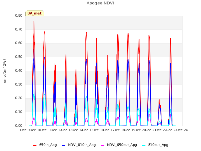This screenshot has height=151, width=201.
Task: Click the cyan 810out_Apg legend swatch
Action: click(144, 145)
